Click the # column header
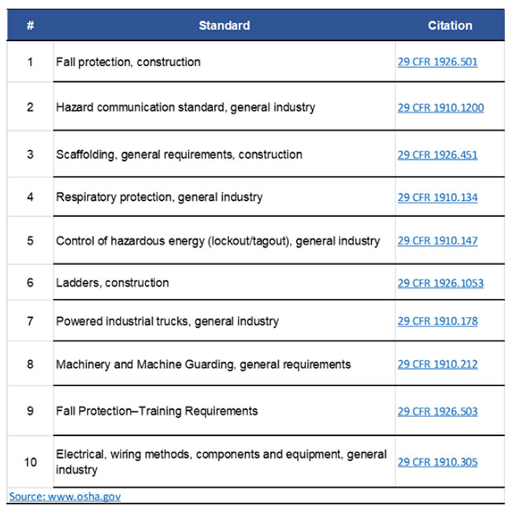The image size is (512, 514). pyautogui.click(x=30, y=25)
